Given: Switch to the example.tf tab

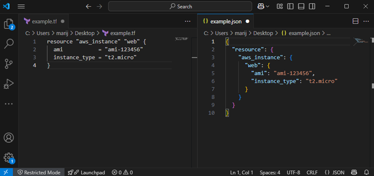Looking at the screenshot, I should 44,21.
